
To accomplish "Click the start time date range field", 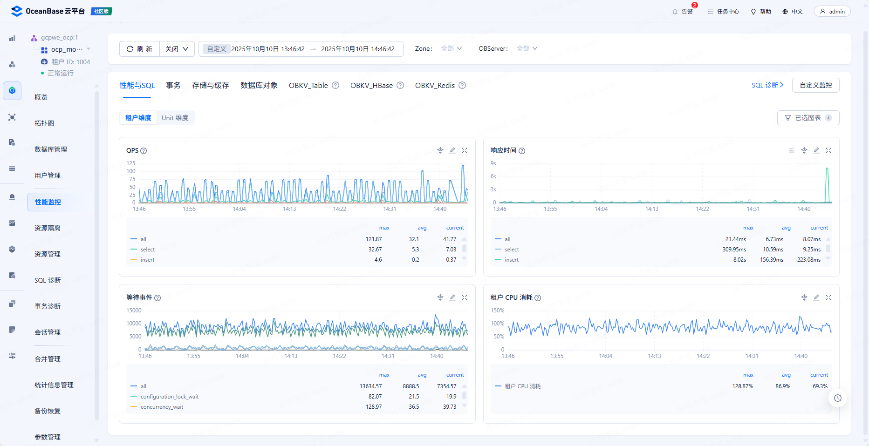I will pos(268,49).
